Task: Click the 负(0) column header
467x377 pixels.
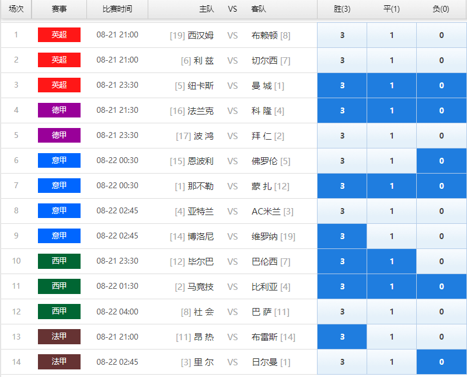Action: [441, 9]
